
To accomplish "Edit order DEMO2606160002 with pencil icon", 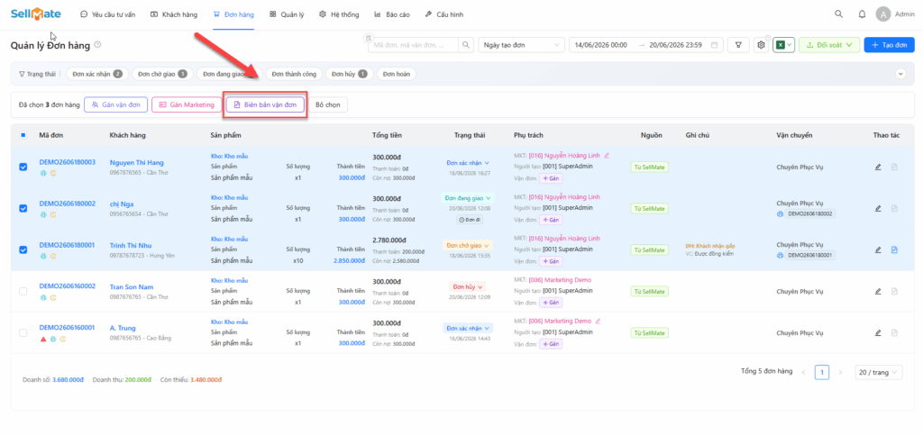I will (x=878, y=291).
